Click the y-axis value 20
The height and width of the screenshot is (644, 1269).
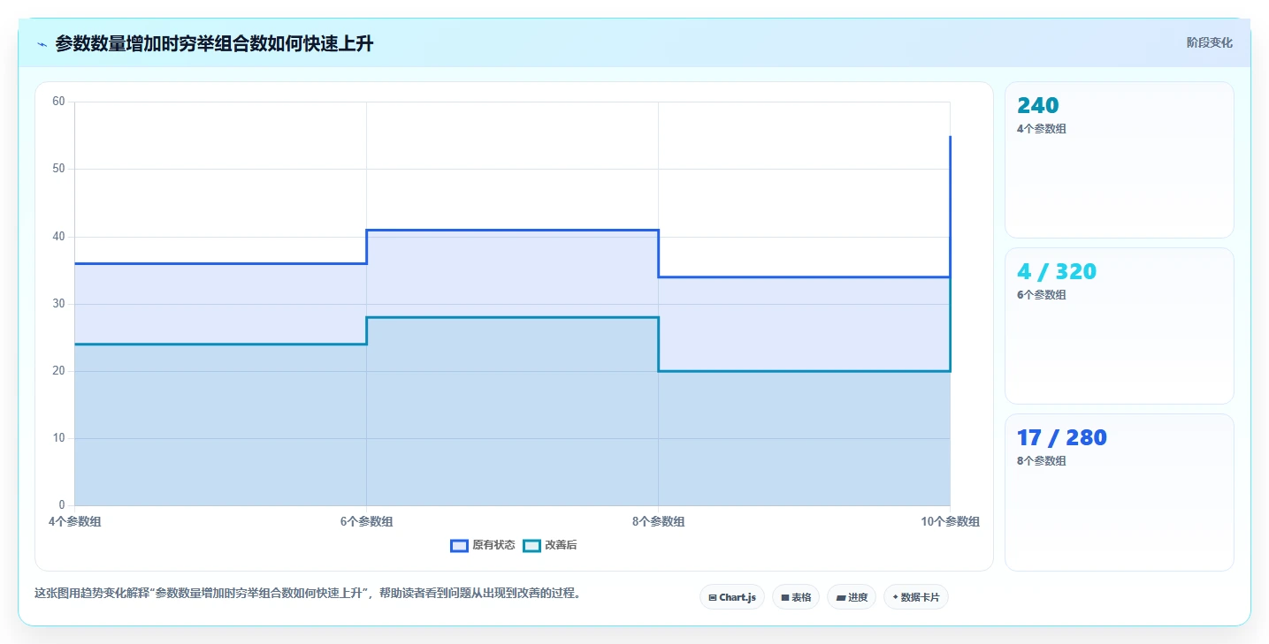[58, 371]
